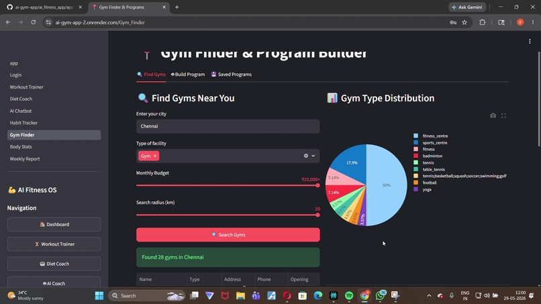The width and height of the screenshot is (541, 304).
Task: Sort table by Name column header
Action: coord(162,279)
